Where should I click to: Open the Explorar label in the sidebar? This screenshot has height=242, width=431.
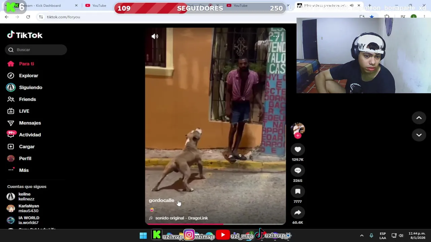[x=29, y=76]
